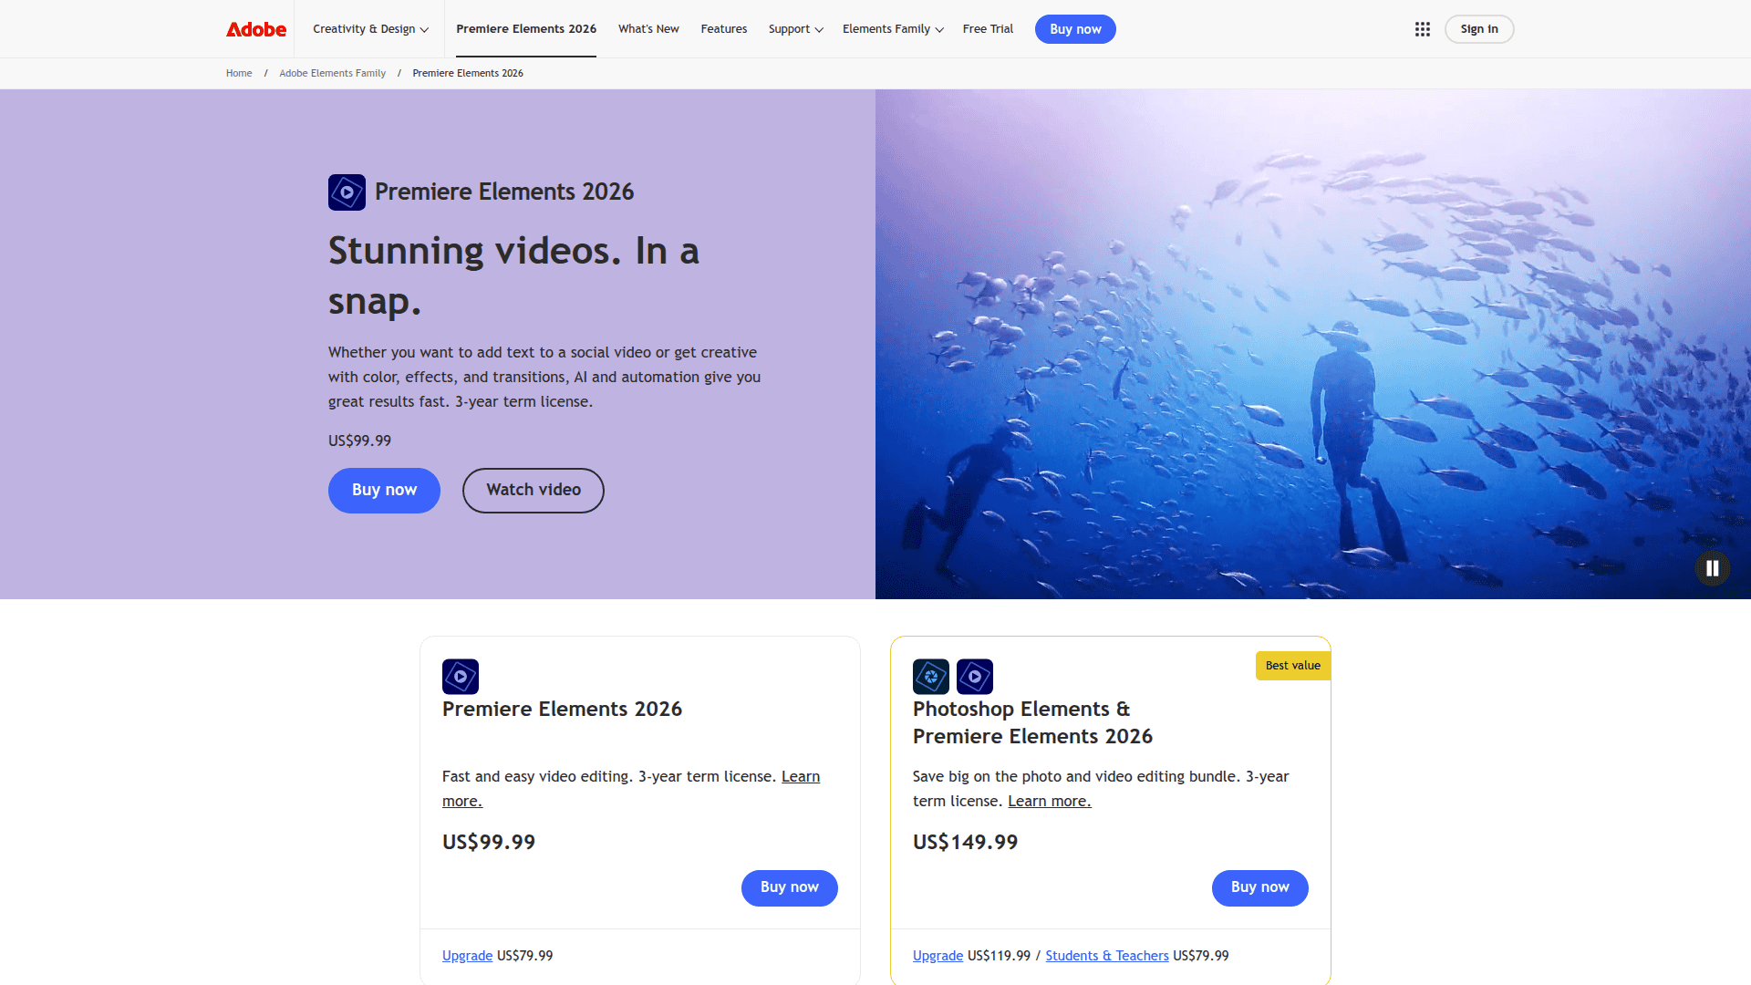Click Sign In button
1751x985 pixels.
click(1479, 29)
